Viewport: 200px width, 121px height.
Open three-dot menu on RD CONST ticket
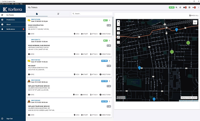110,61
